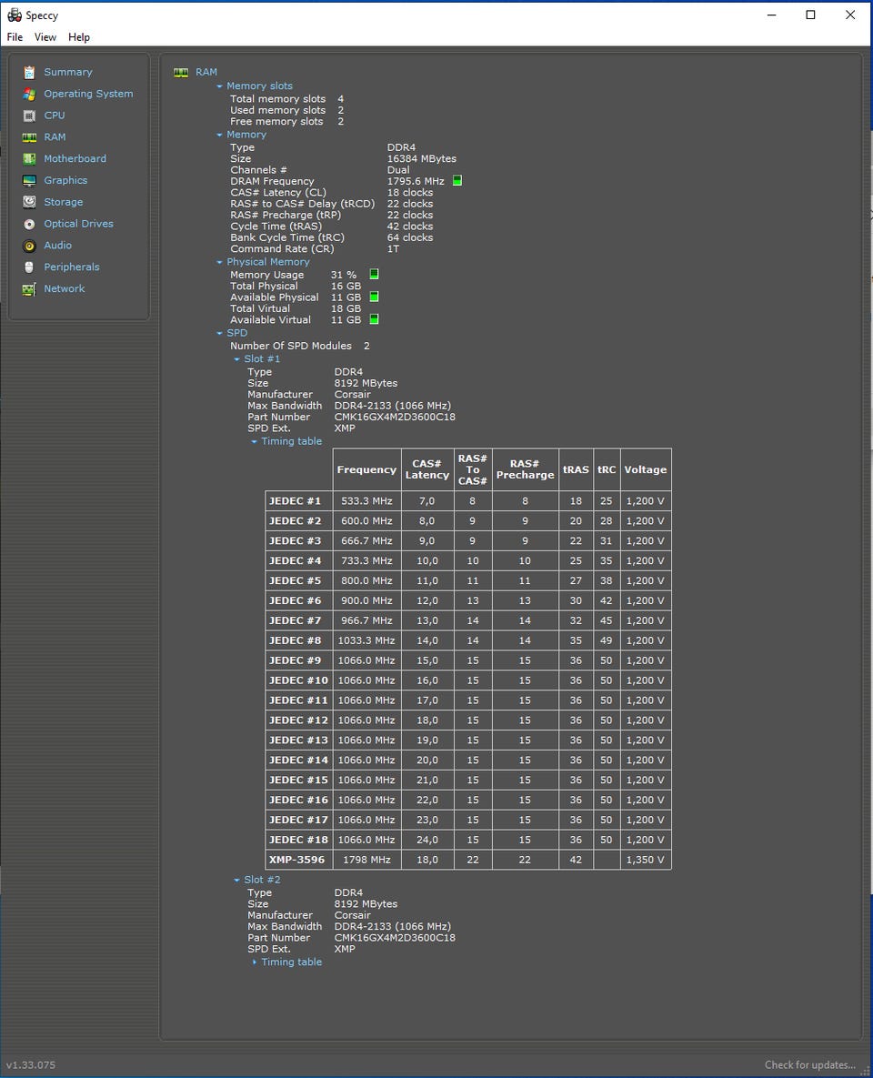Click the 533.3 MHz frequency cell
This screenshot has height=1078, width=873.
(x=366, y=500)
